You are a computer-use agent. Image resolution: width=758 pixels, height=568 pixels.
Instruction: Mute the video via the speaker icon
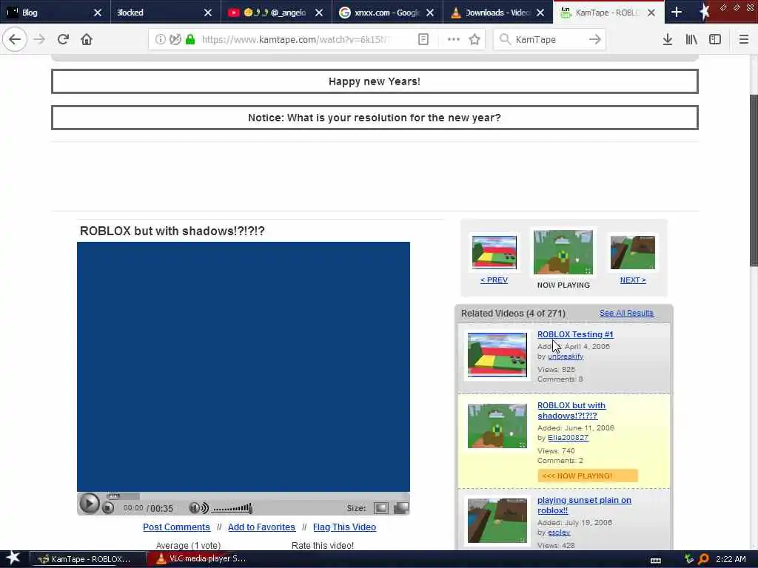pyautogui.click(x=198, y=507)
